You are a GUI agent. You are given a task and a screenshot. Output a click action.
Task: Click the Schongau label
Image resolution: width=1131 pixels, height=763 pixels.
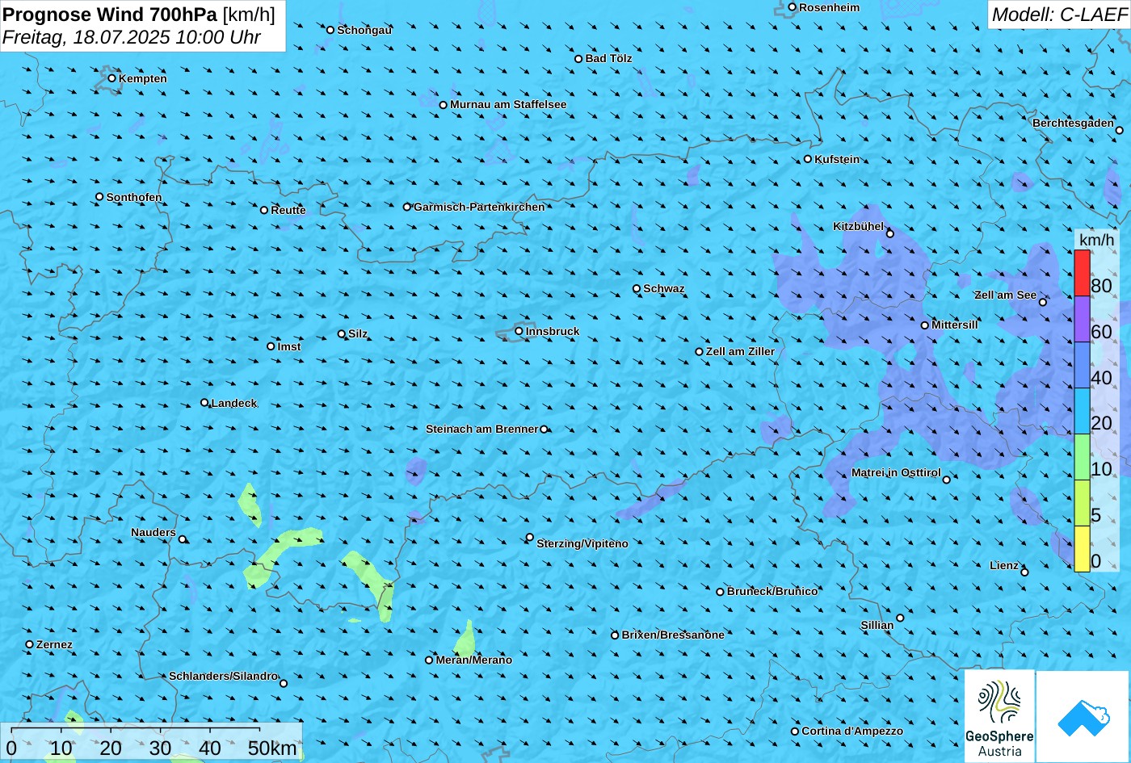[364, 30]
